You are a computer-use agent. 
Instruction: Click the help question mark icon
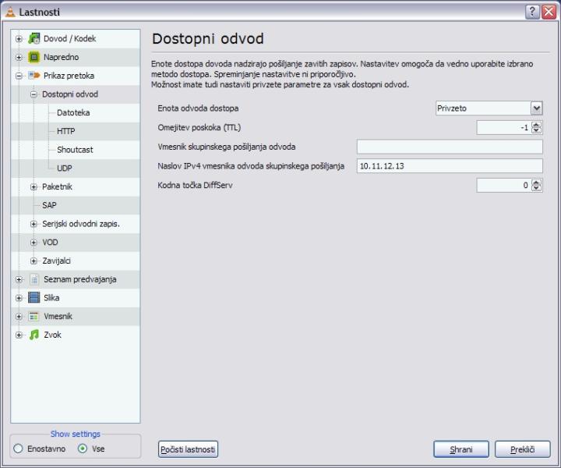[x=532, y=12]
